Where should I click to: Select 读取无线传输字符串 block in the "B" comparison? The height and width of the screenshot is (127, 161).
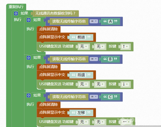coord(69,59)
